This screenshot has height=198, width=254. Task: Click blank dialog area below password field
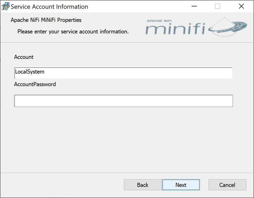coord(123,139)
